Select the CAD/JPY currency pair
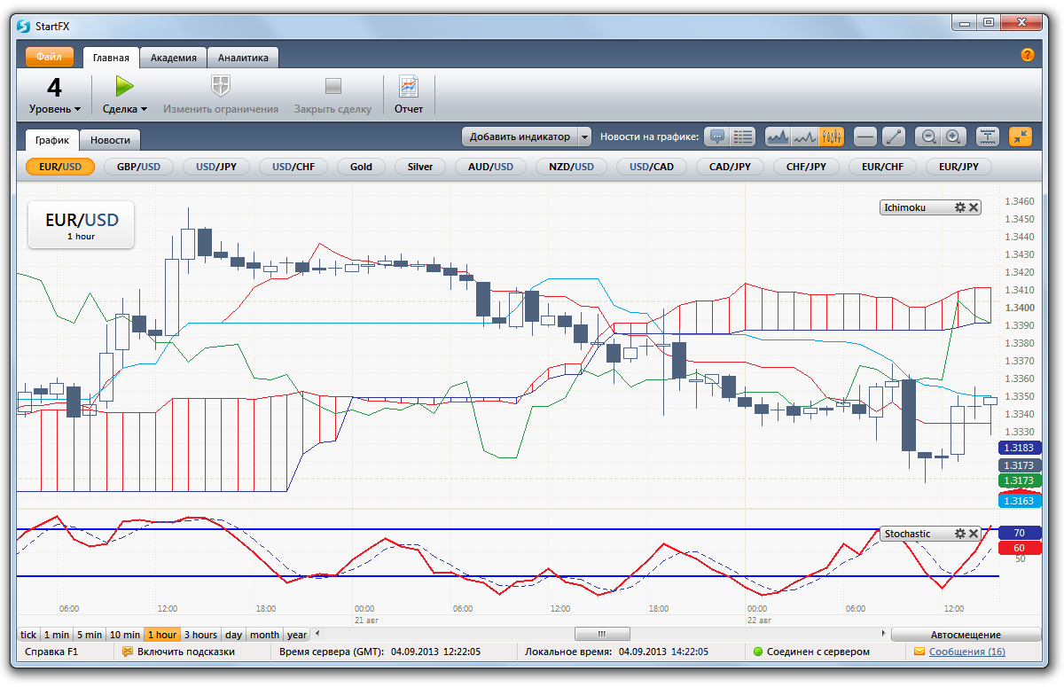 (x=729, y=167)
